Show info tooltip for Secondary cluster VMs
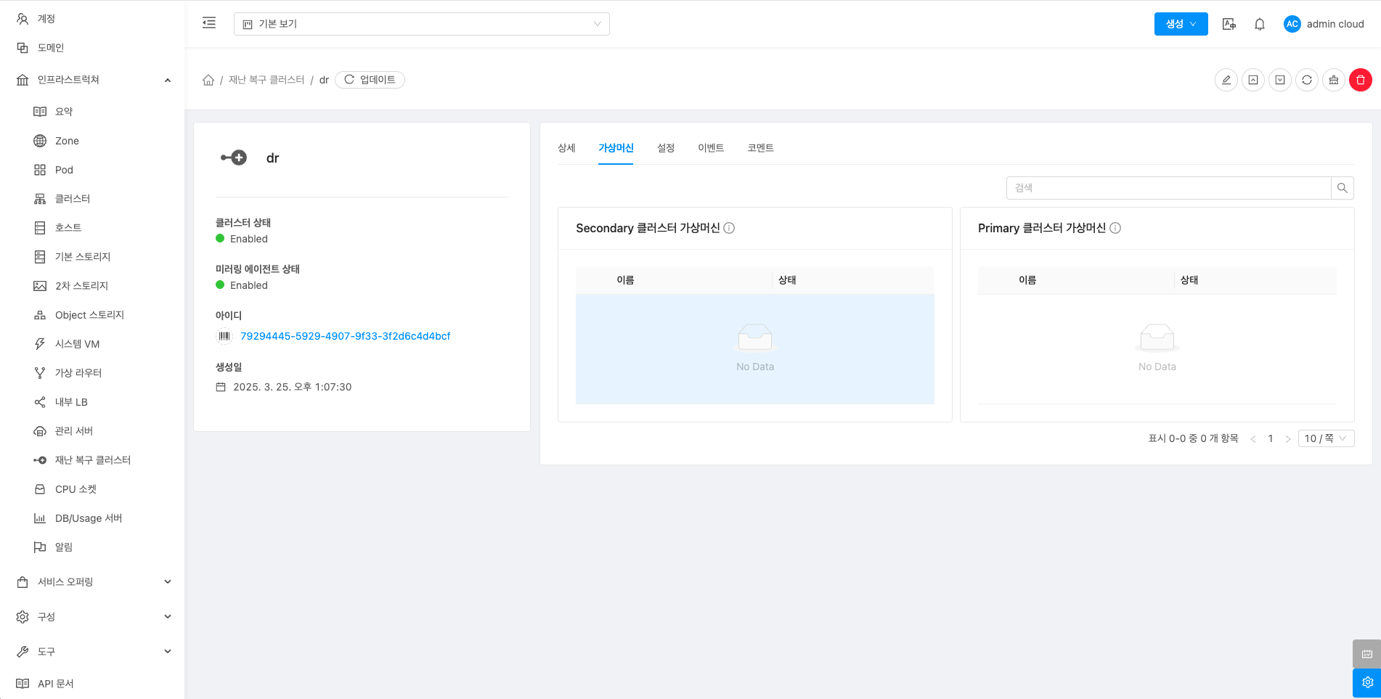Image resolution: width=1381 pixels, height=699 pixels. (729, 228)
